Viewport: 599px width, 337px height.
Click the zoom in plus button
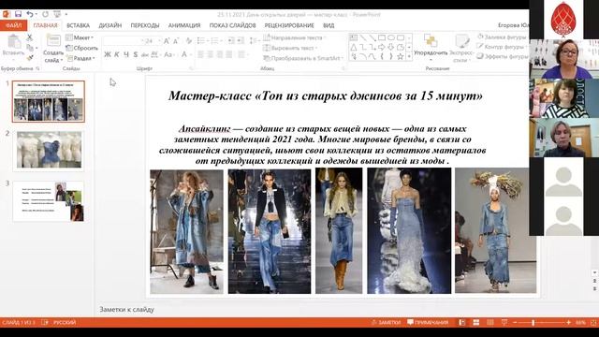(568, 322)
